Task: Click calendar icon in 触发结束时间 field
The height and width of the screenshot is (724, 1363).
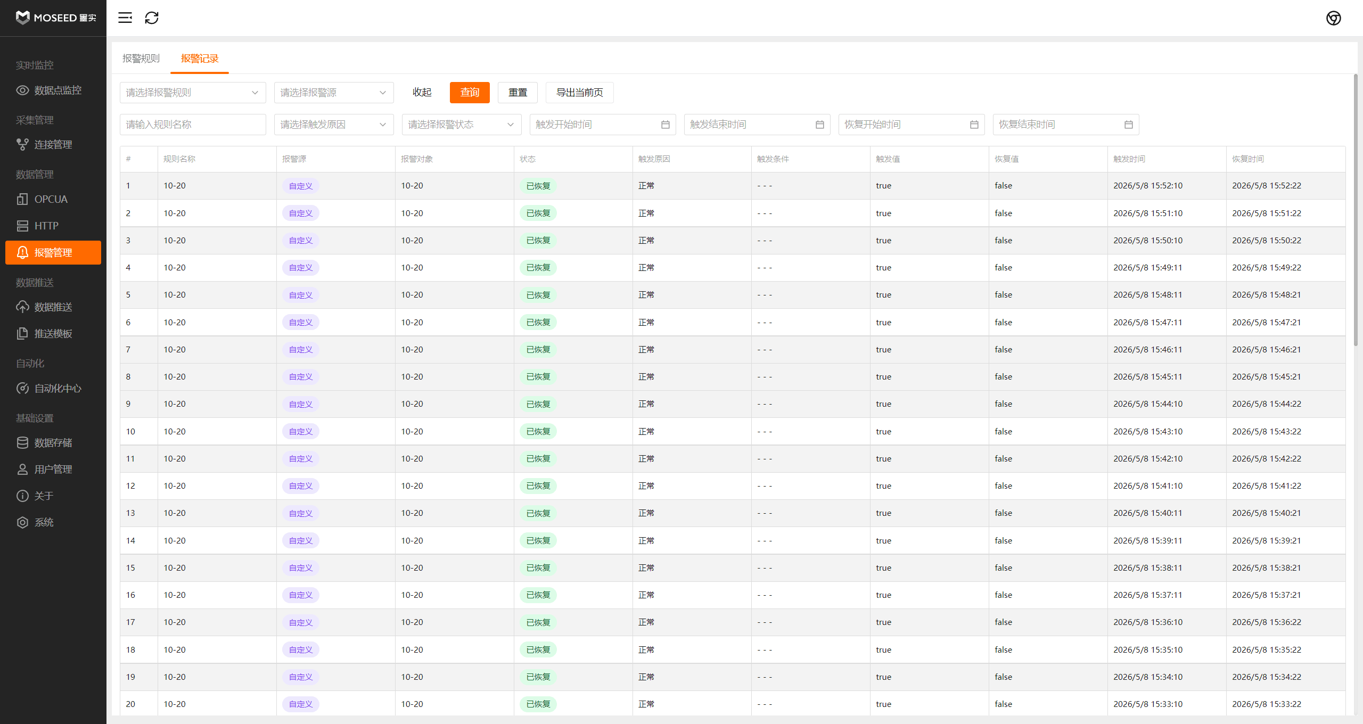Action: [819, 125]
